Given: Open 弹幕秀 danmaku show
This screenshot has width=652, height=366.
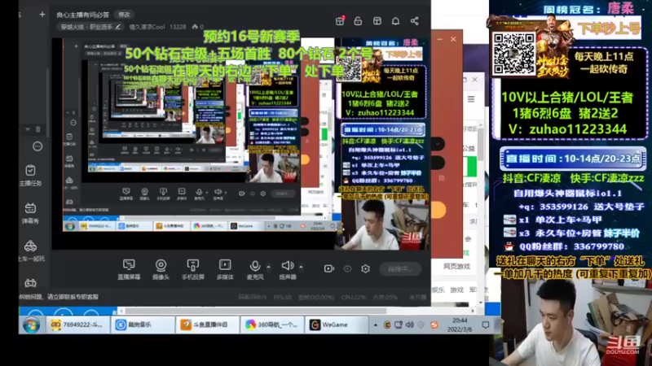Looking at the screenshot, I should (30, 213).
